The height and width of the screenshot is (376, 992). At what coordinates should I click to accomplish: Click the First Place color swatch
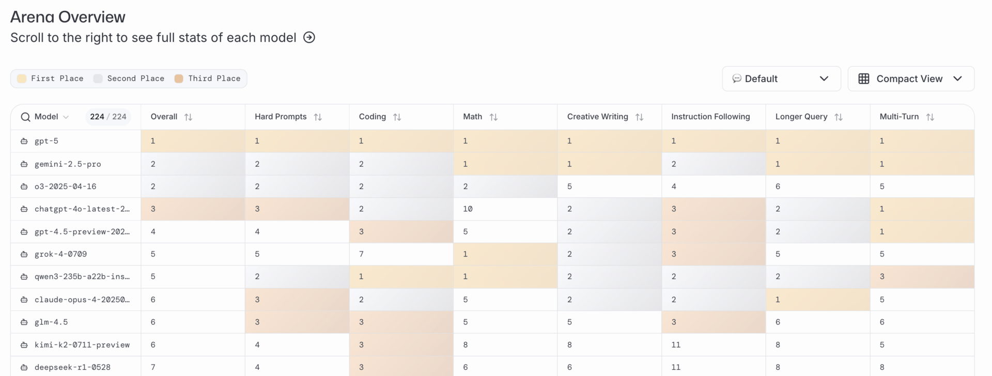[22, 79]
